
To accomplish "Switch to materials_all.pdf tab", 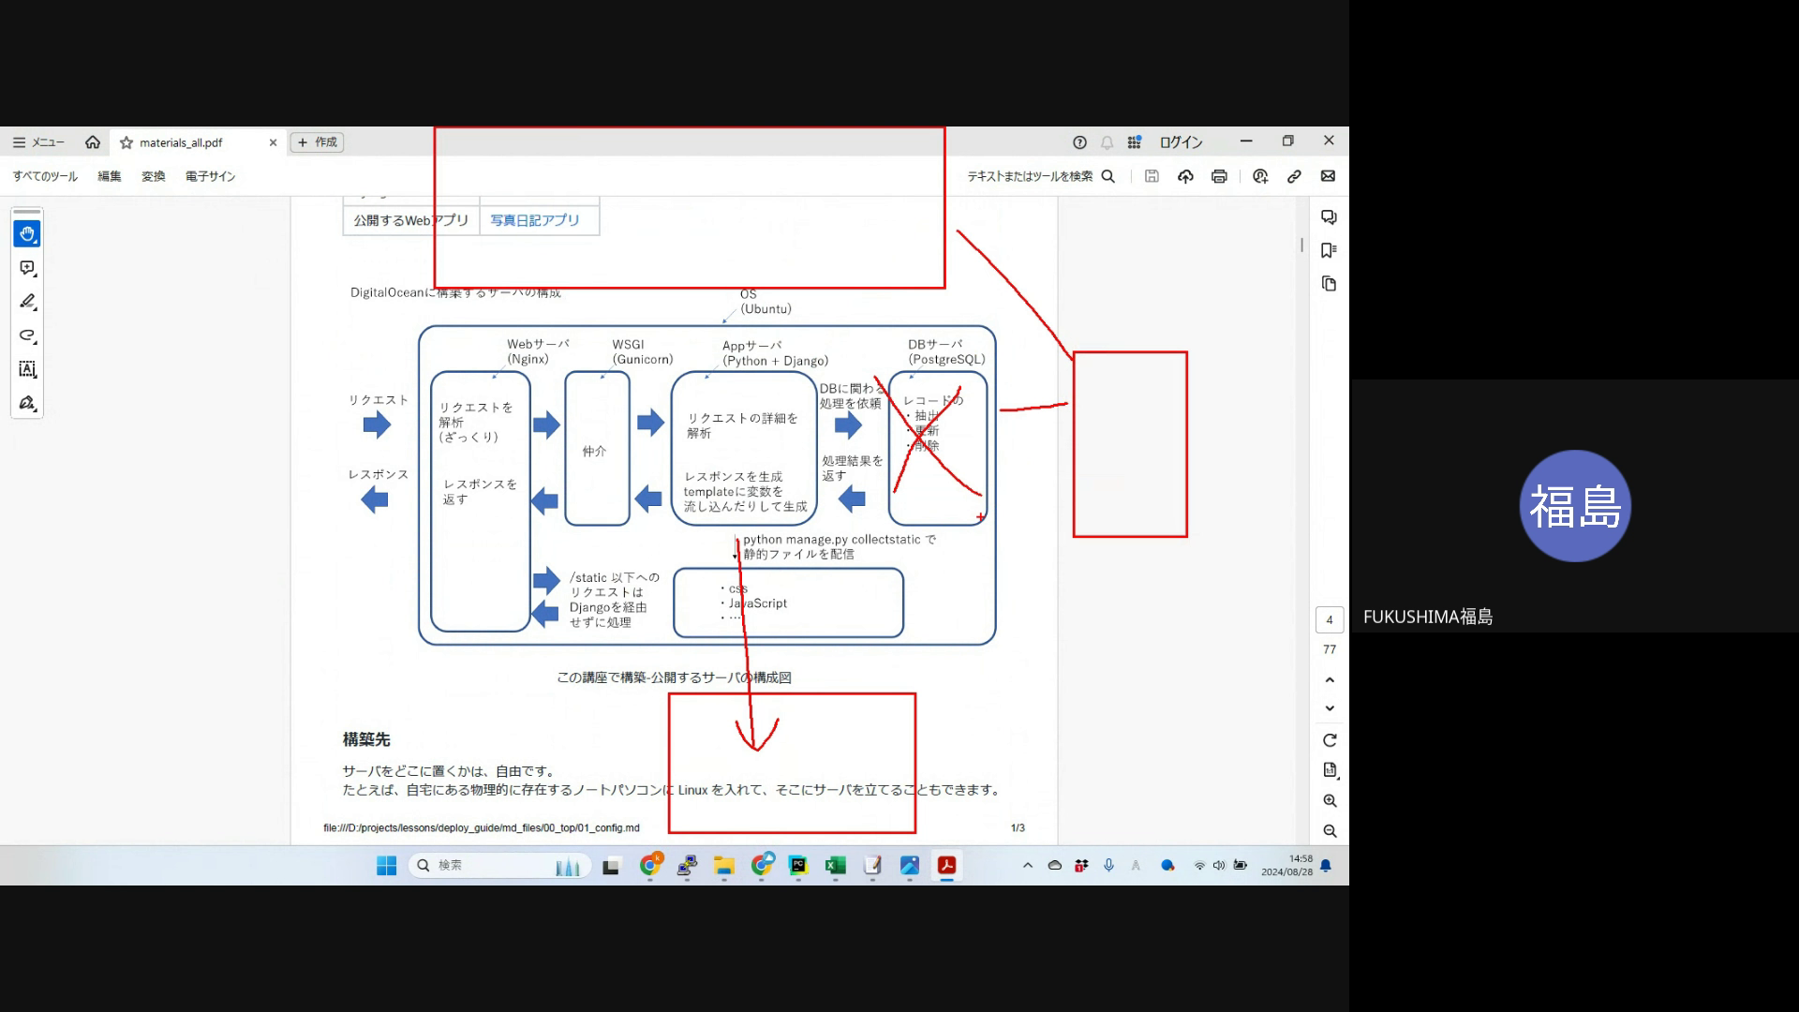I will (x=181, y=142).
